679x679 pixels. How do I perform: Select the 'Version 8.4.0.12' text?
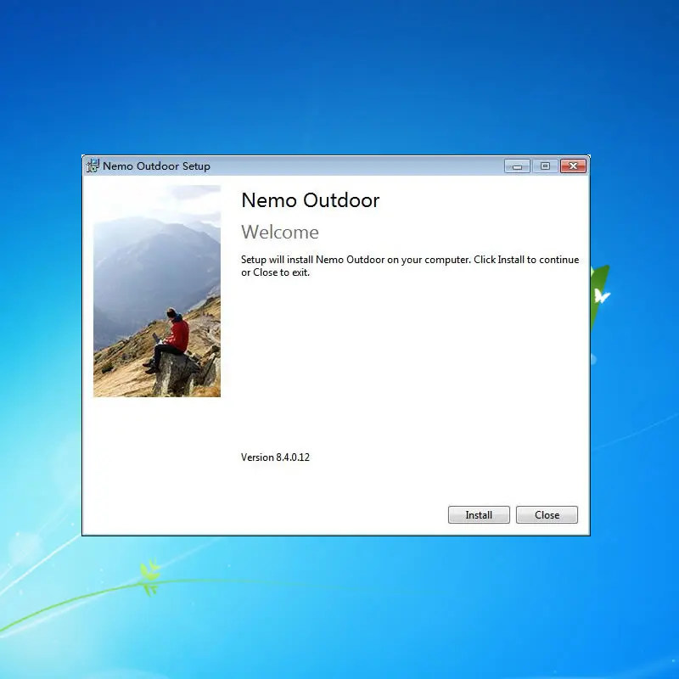(275, 457)
